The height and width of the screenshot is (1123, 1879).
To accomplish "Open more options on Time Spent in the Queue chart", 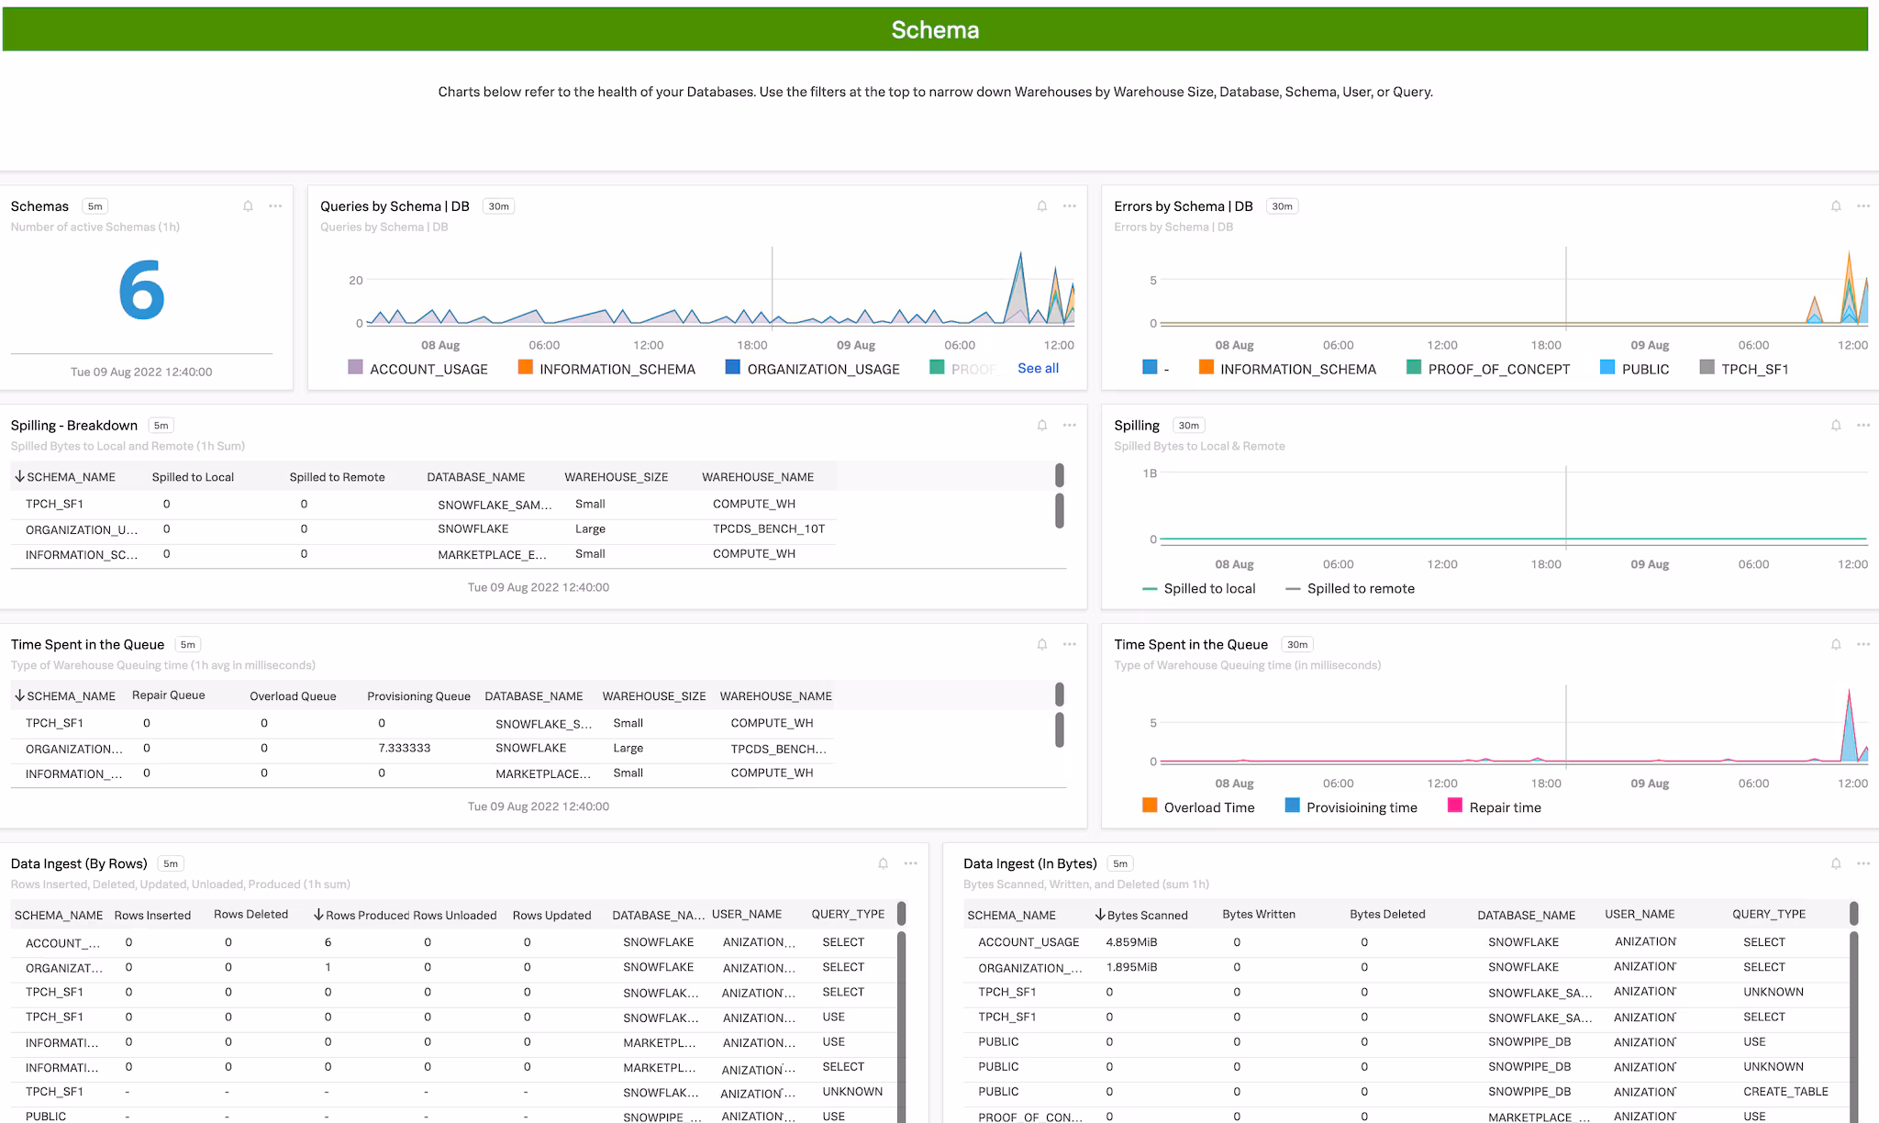I will pyautogui.click(x=1862, y=645).
